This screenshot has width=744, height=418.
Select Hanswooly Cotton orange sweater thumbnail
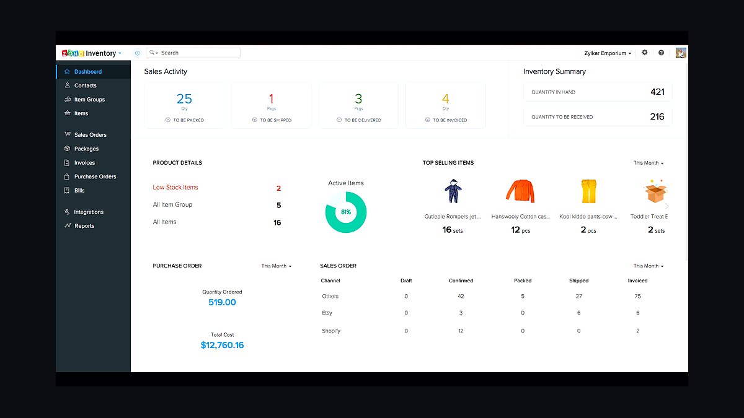[520, 191]
